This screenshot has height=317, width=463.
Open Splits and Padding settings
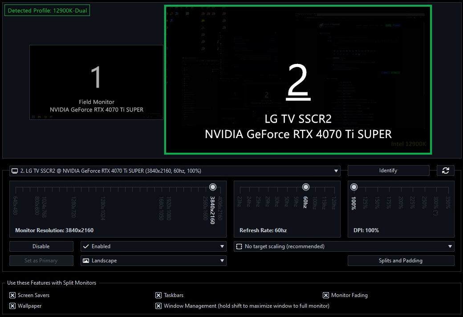click(401, 261)
